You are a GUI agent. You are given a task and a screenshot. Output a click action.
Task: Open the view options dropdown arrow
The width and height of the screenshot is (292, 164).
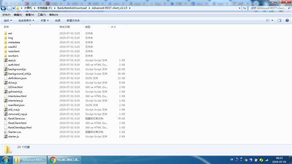coord(272,20)
